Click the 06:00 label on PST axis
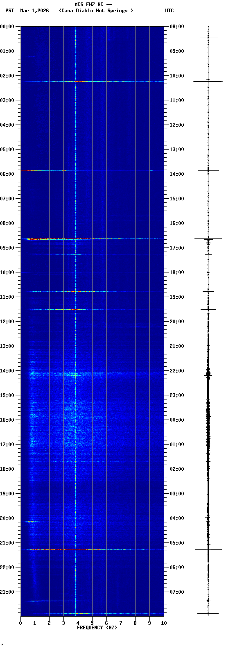 (x=7, y=174)
